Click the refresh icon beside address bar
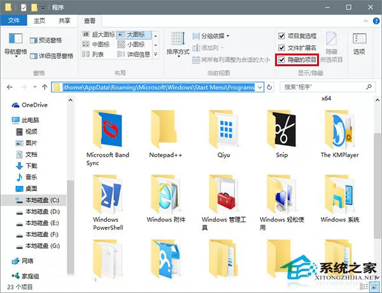The image size is (382, 293). [269, 87]
